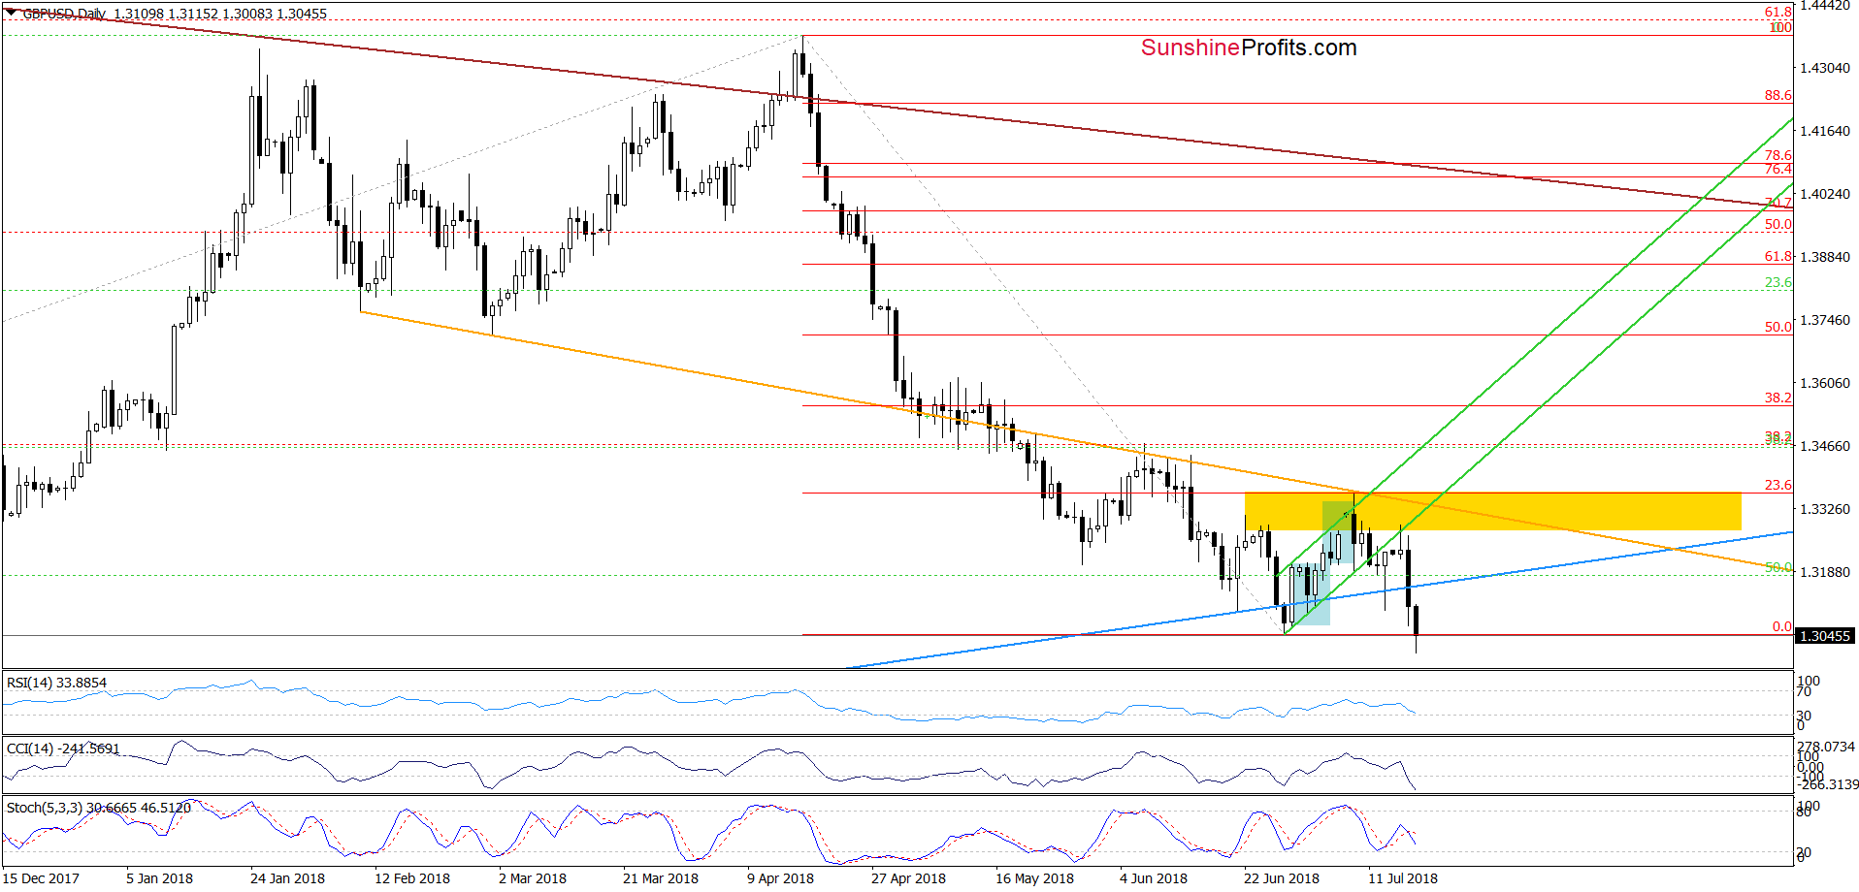Click the 1.43040 price axis value
This screenshot has width=1859, height=892.
1825,68
